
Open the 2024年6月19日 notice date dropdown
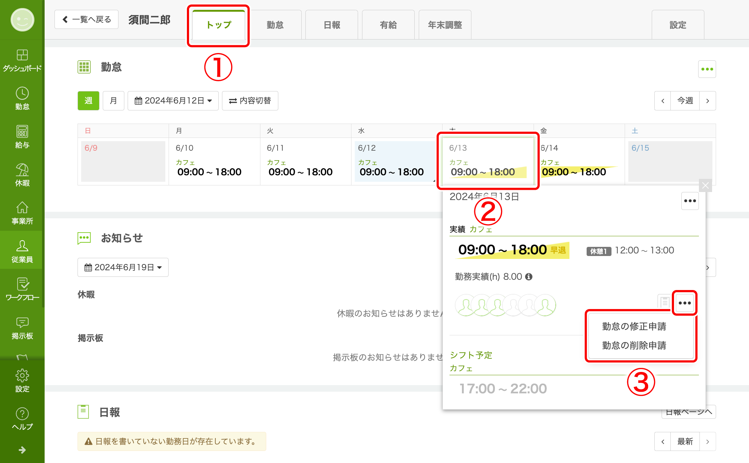(x=123, y=267)
